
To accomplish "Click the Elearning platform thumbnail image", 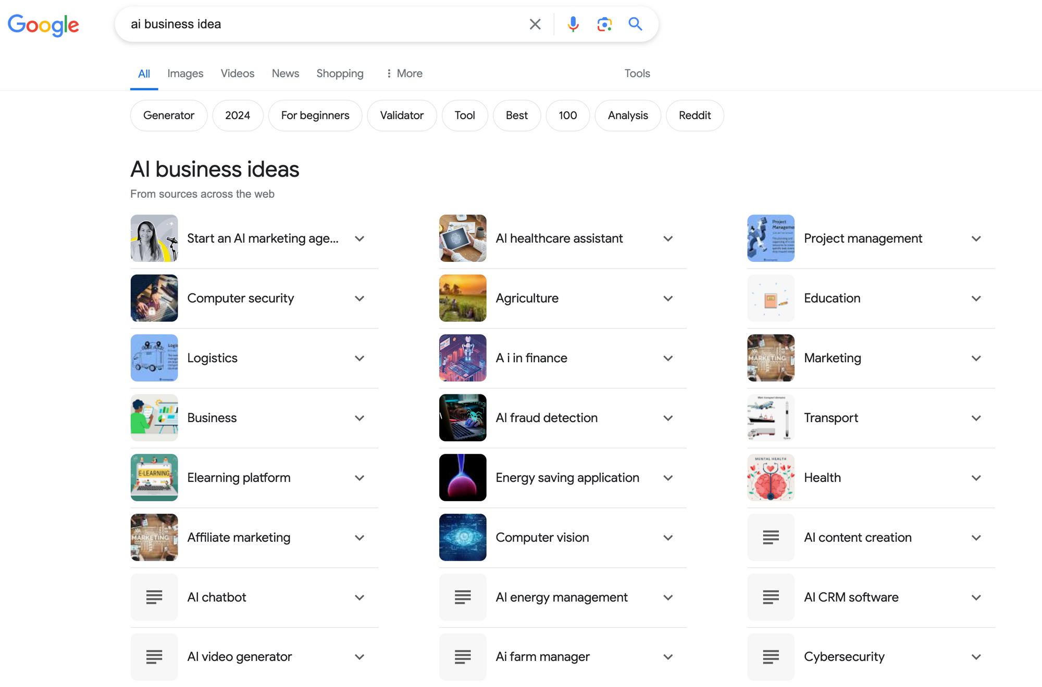I will [x=154, y=477].
